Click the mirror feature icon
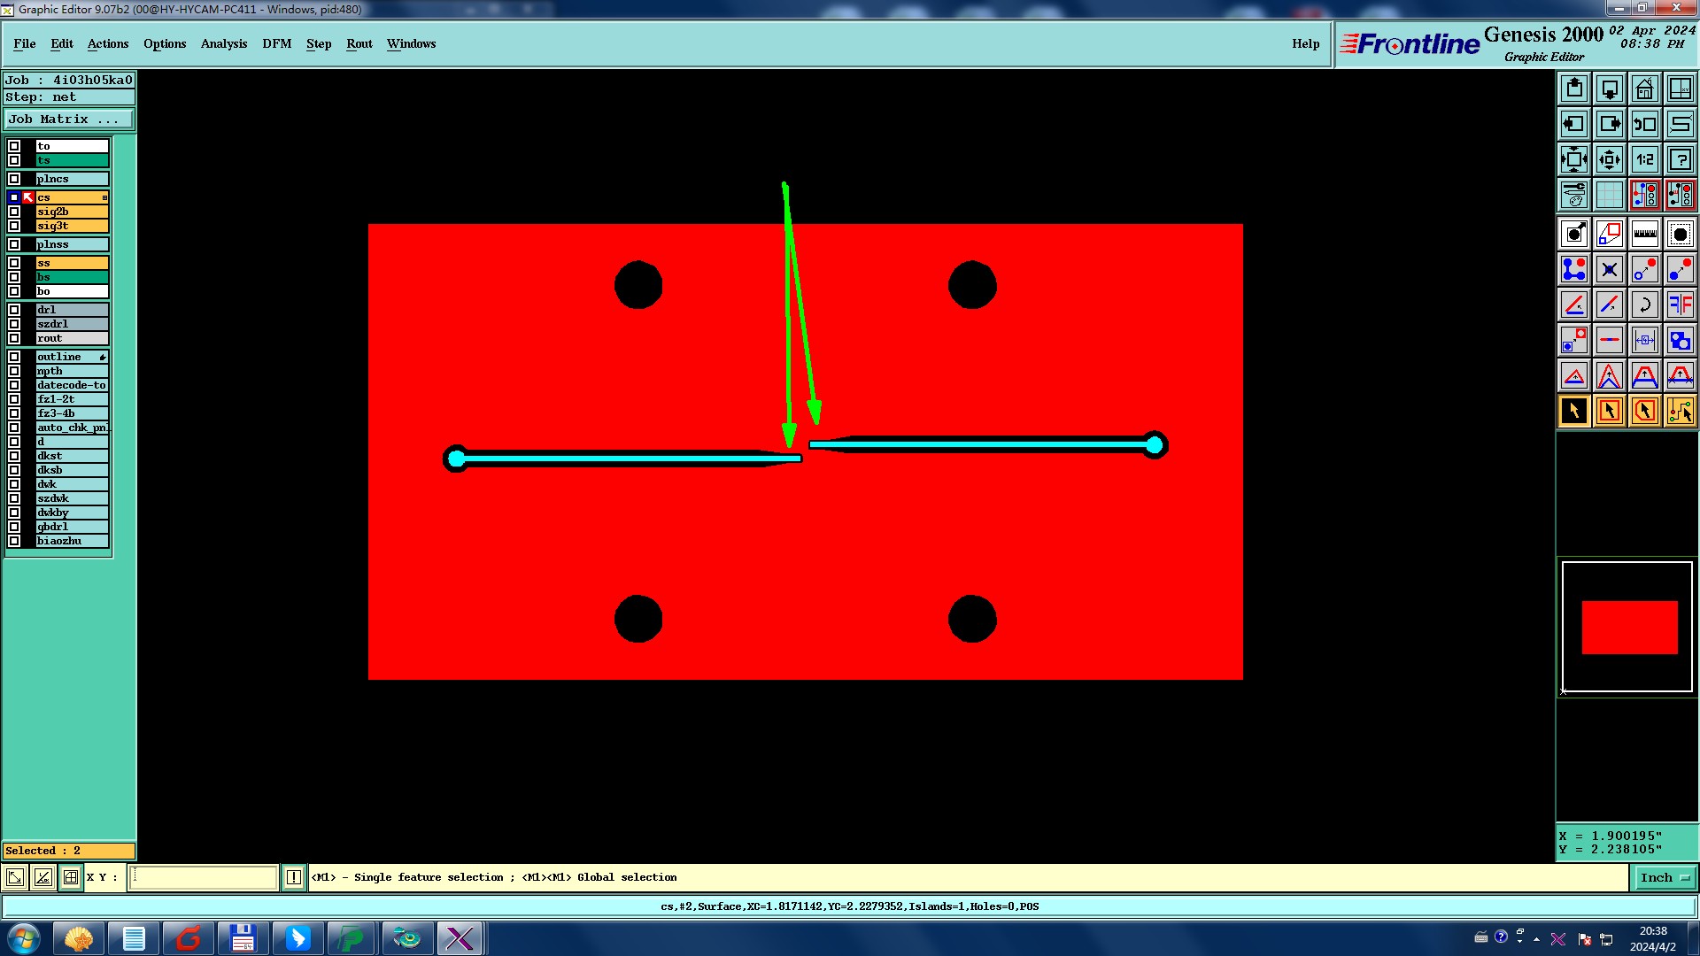Viewport: 1700px width, 956px height. pos(1680,305)
